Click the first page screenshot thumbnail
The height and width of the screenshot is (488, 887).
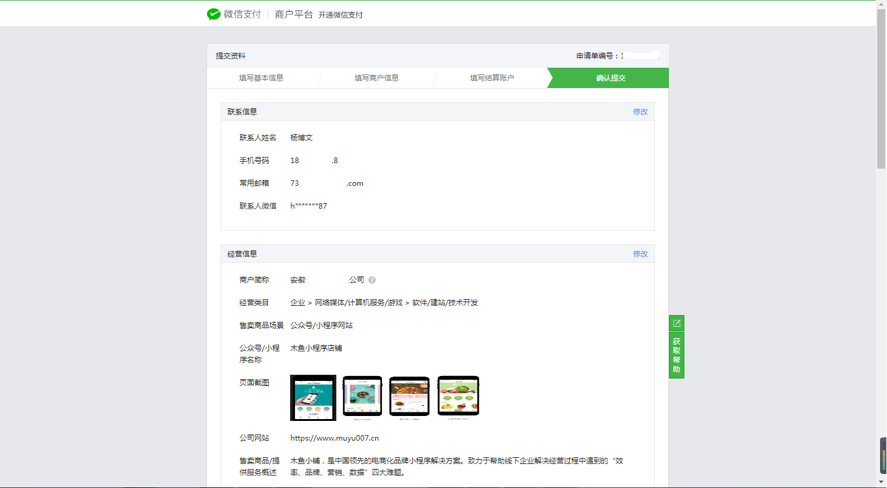[313, 398]
